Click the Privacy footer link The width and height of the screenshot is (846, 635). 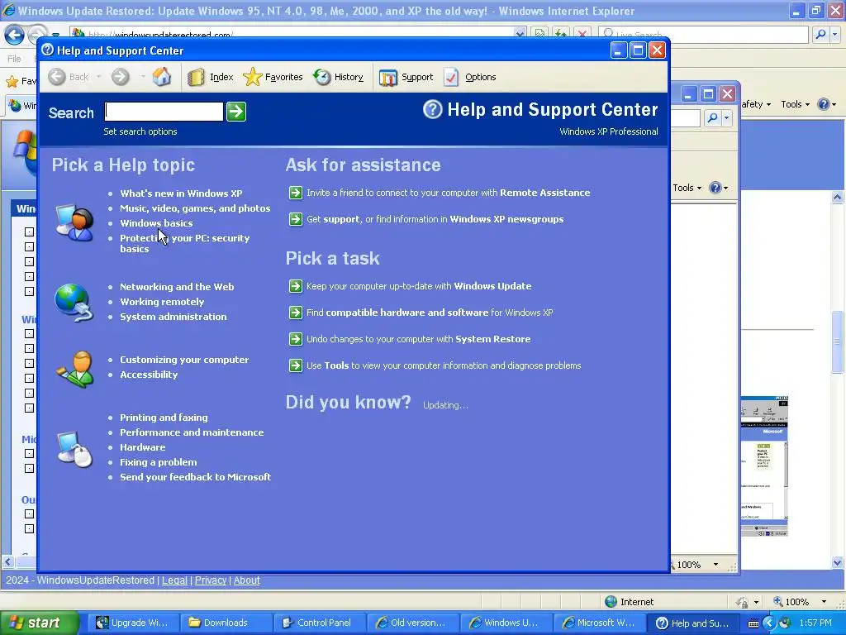pyautogui.click(x=211, y=580)
